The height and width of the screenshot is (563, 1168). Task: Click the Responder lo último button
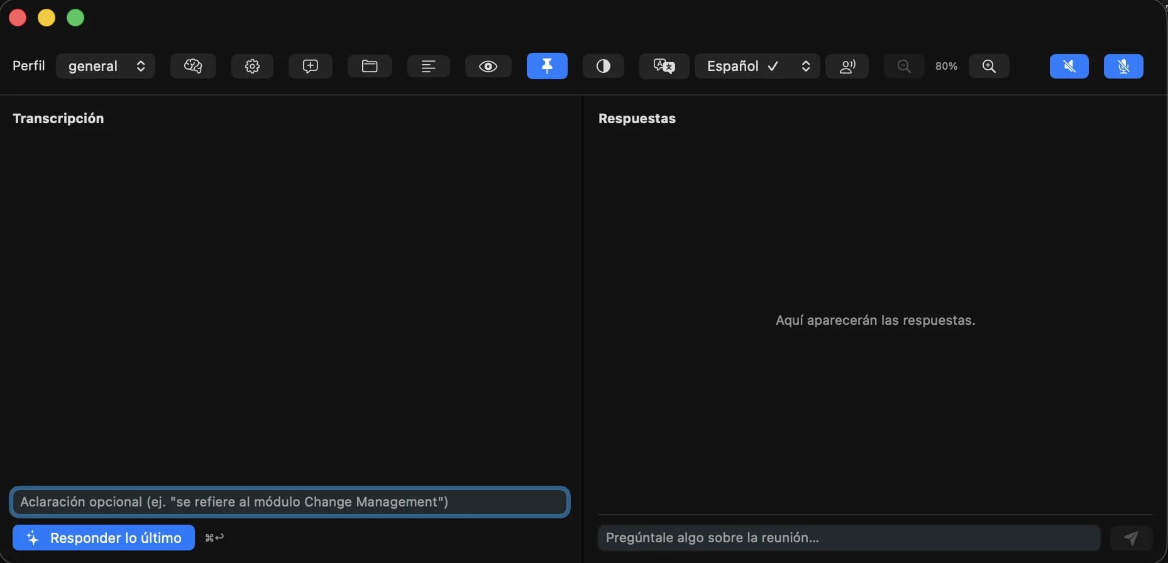104,538
